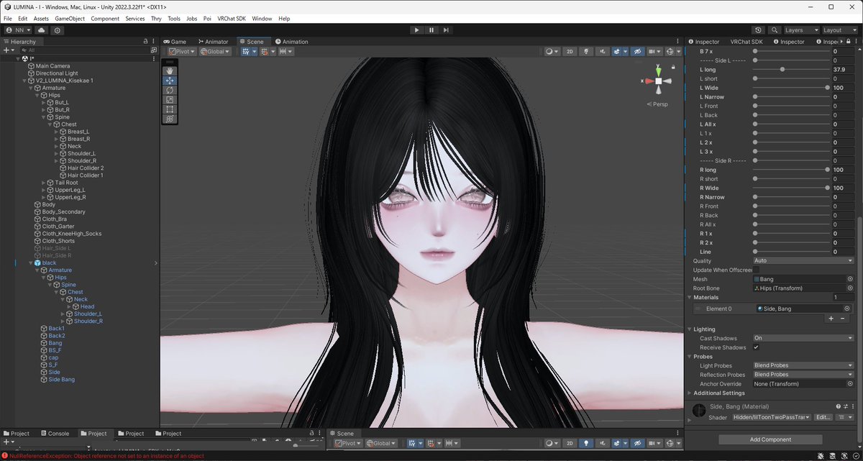Click the shader Edit button
This screenshot has height=461, width=863.
click(x=823, y=417)
